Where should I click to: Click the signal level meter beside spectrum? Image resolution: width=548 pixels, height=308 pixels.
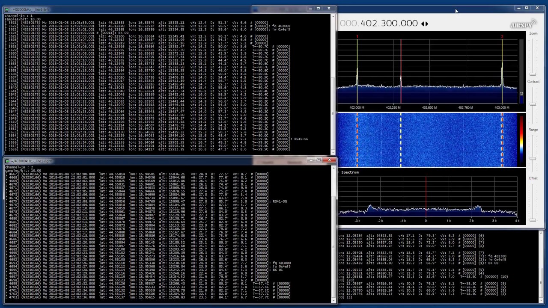pyautogui.click(x=521, y=72)
